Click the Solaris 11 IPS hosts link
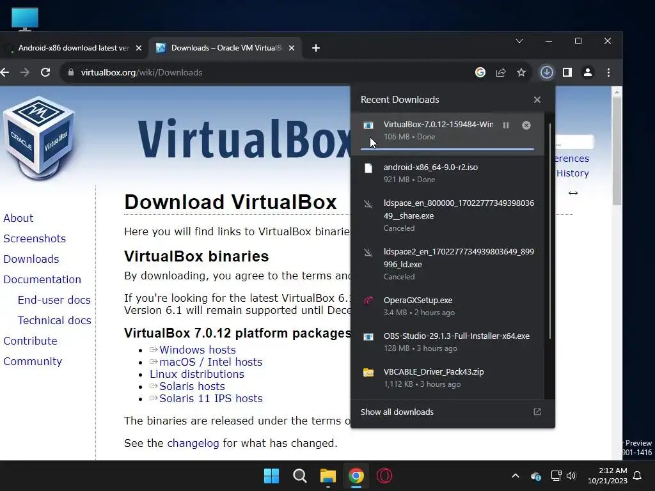Viewport: 655px width, 491px height. pyautogui.click(x=210, y=398)
